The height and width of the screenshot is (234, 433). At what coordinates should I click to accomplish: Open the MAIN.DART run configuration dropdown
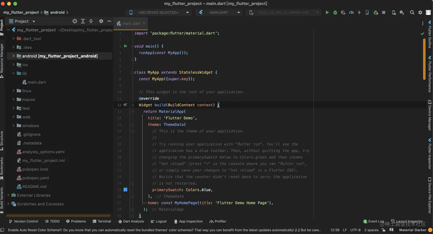[219, 13]
